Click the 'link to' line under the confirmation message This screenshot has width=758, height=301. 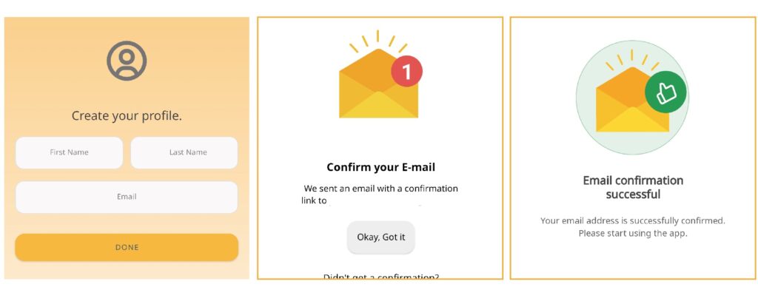314,200
